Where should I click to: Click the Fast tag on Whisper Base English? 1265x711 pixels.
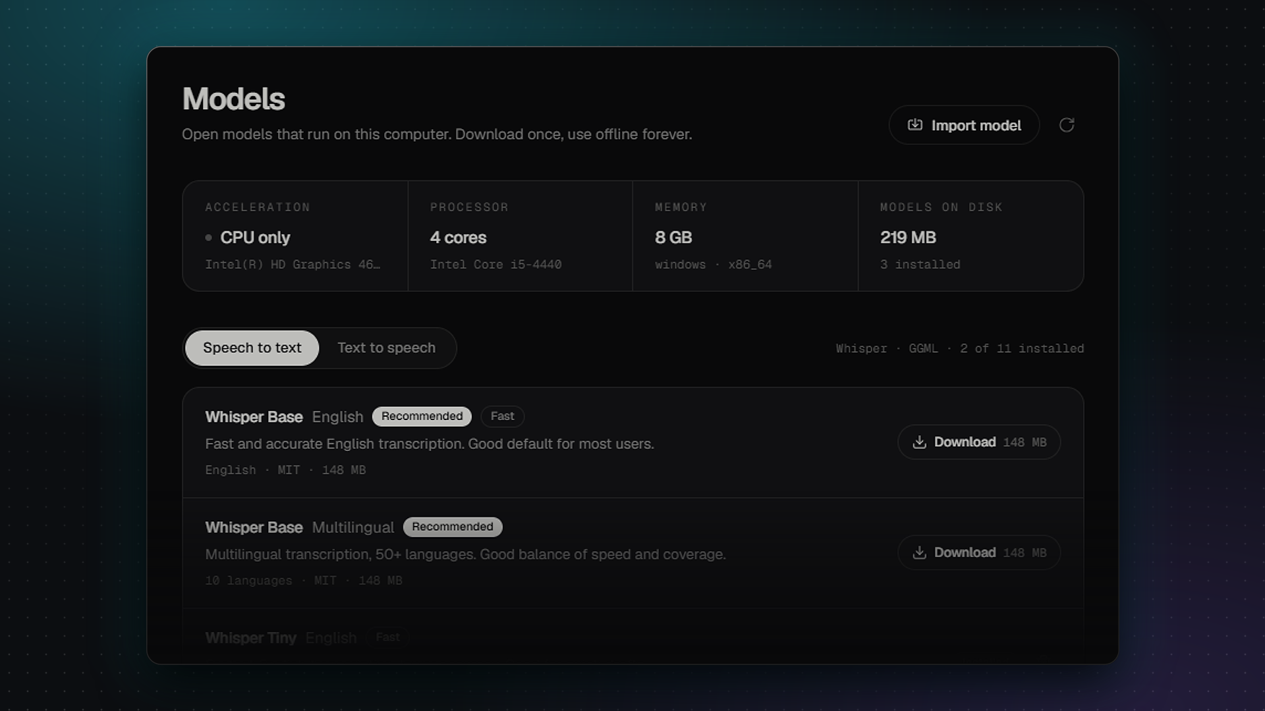coord(502,416)
